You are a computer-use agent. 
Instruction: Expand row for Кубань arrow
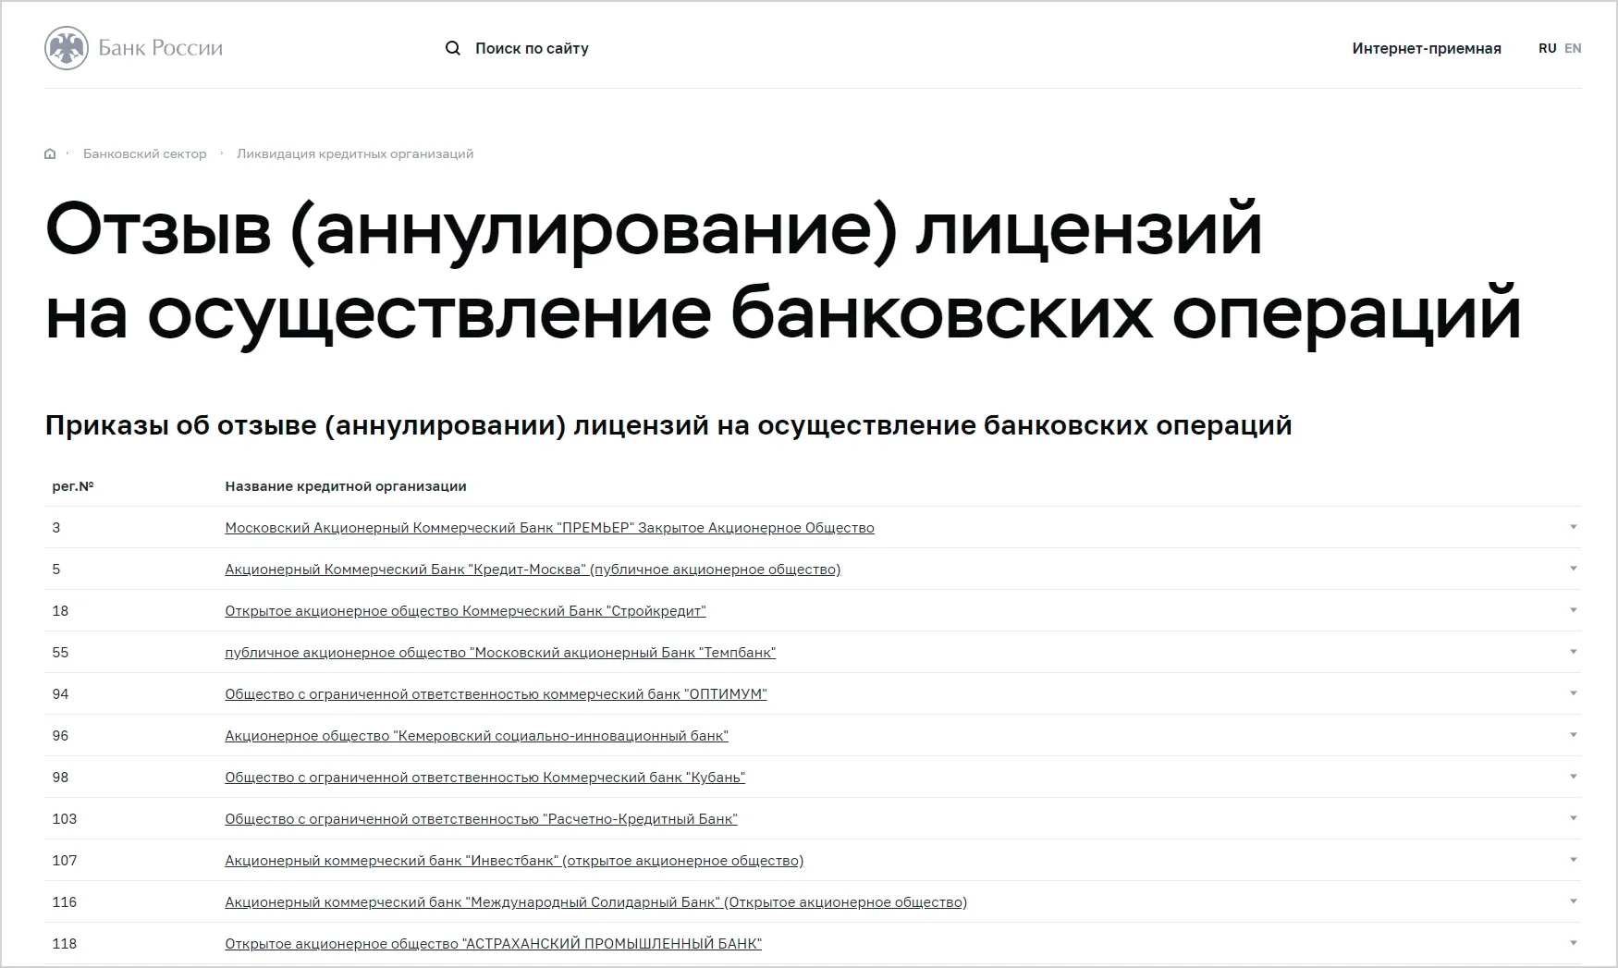(1574, 777)
